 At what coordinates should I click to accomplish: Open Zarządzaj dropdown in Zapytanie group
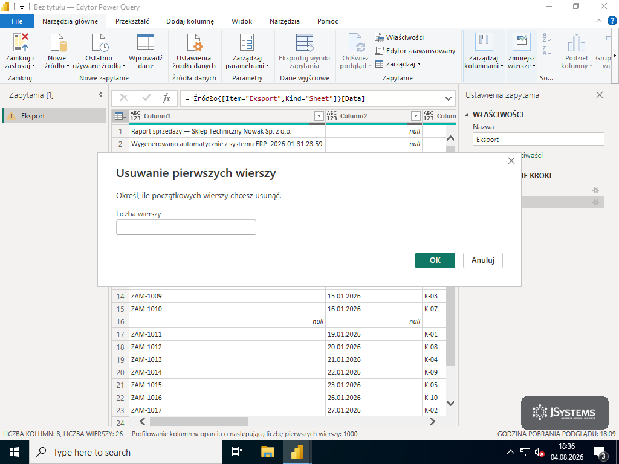point(398,64)
